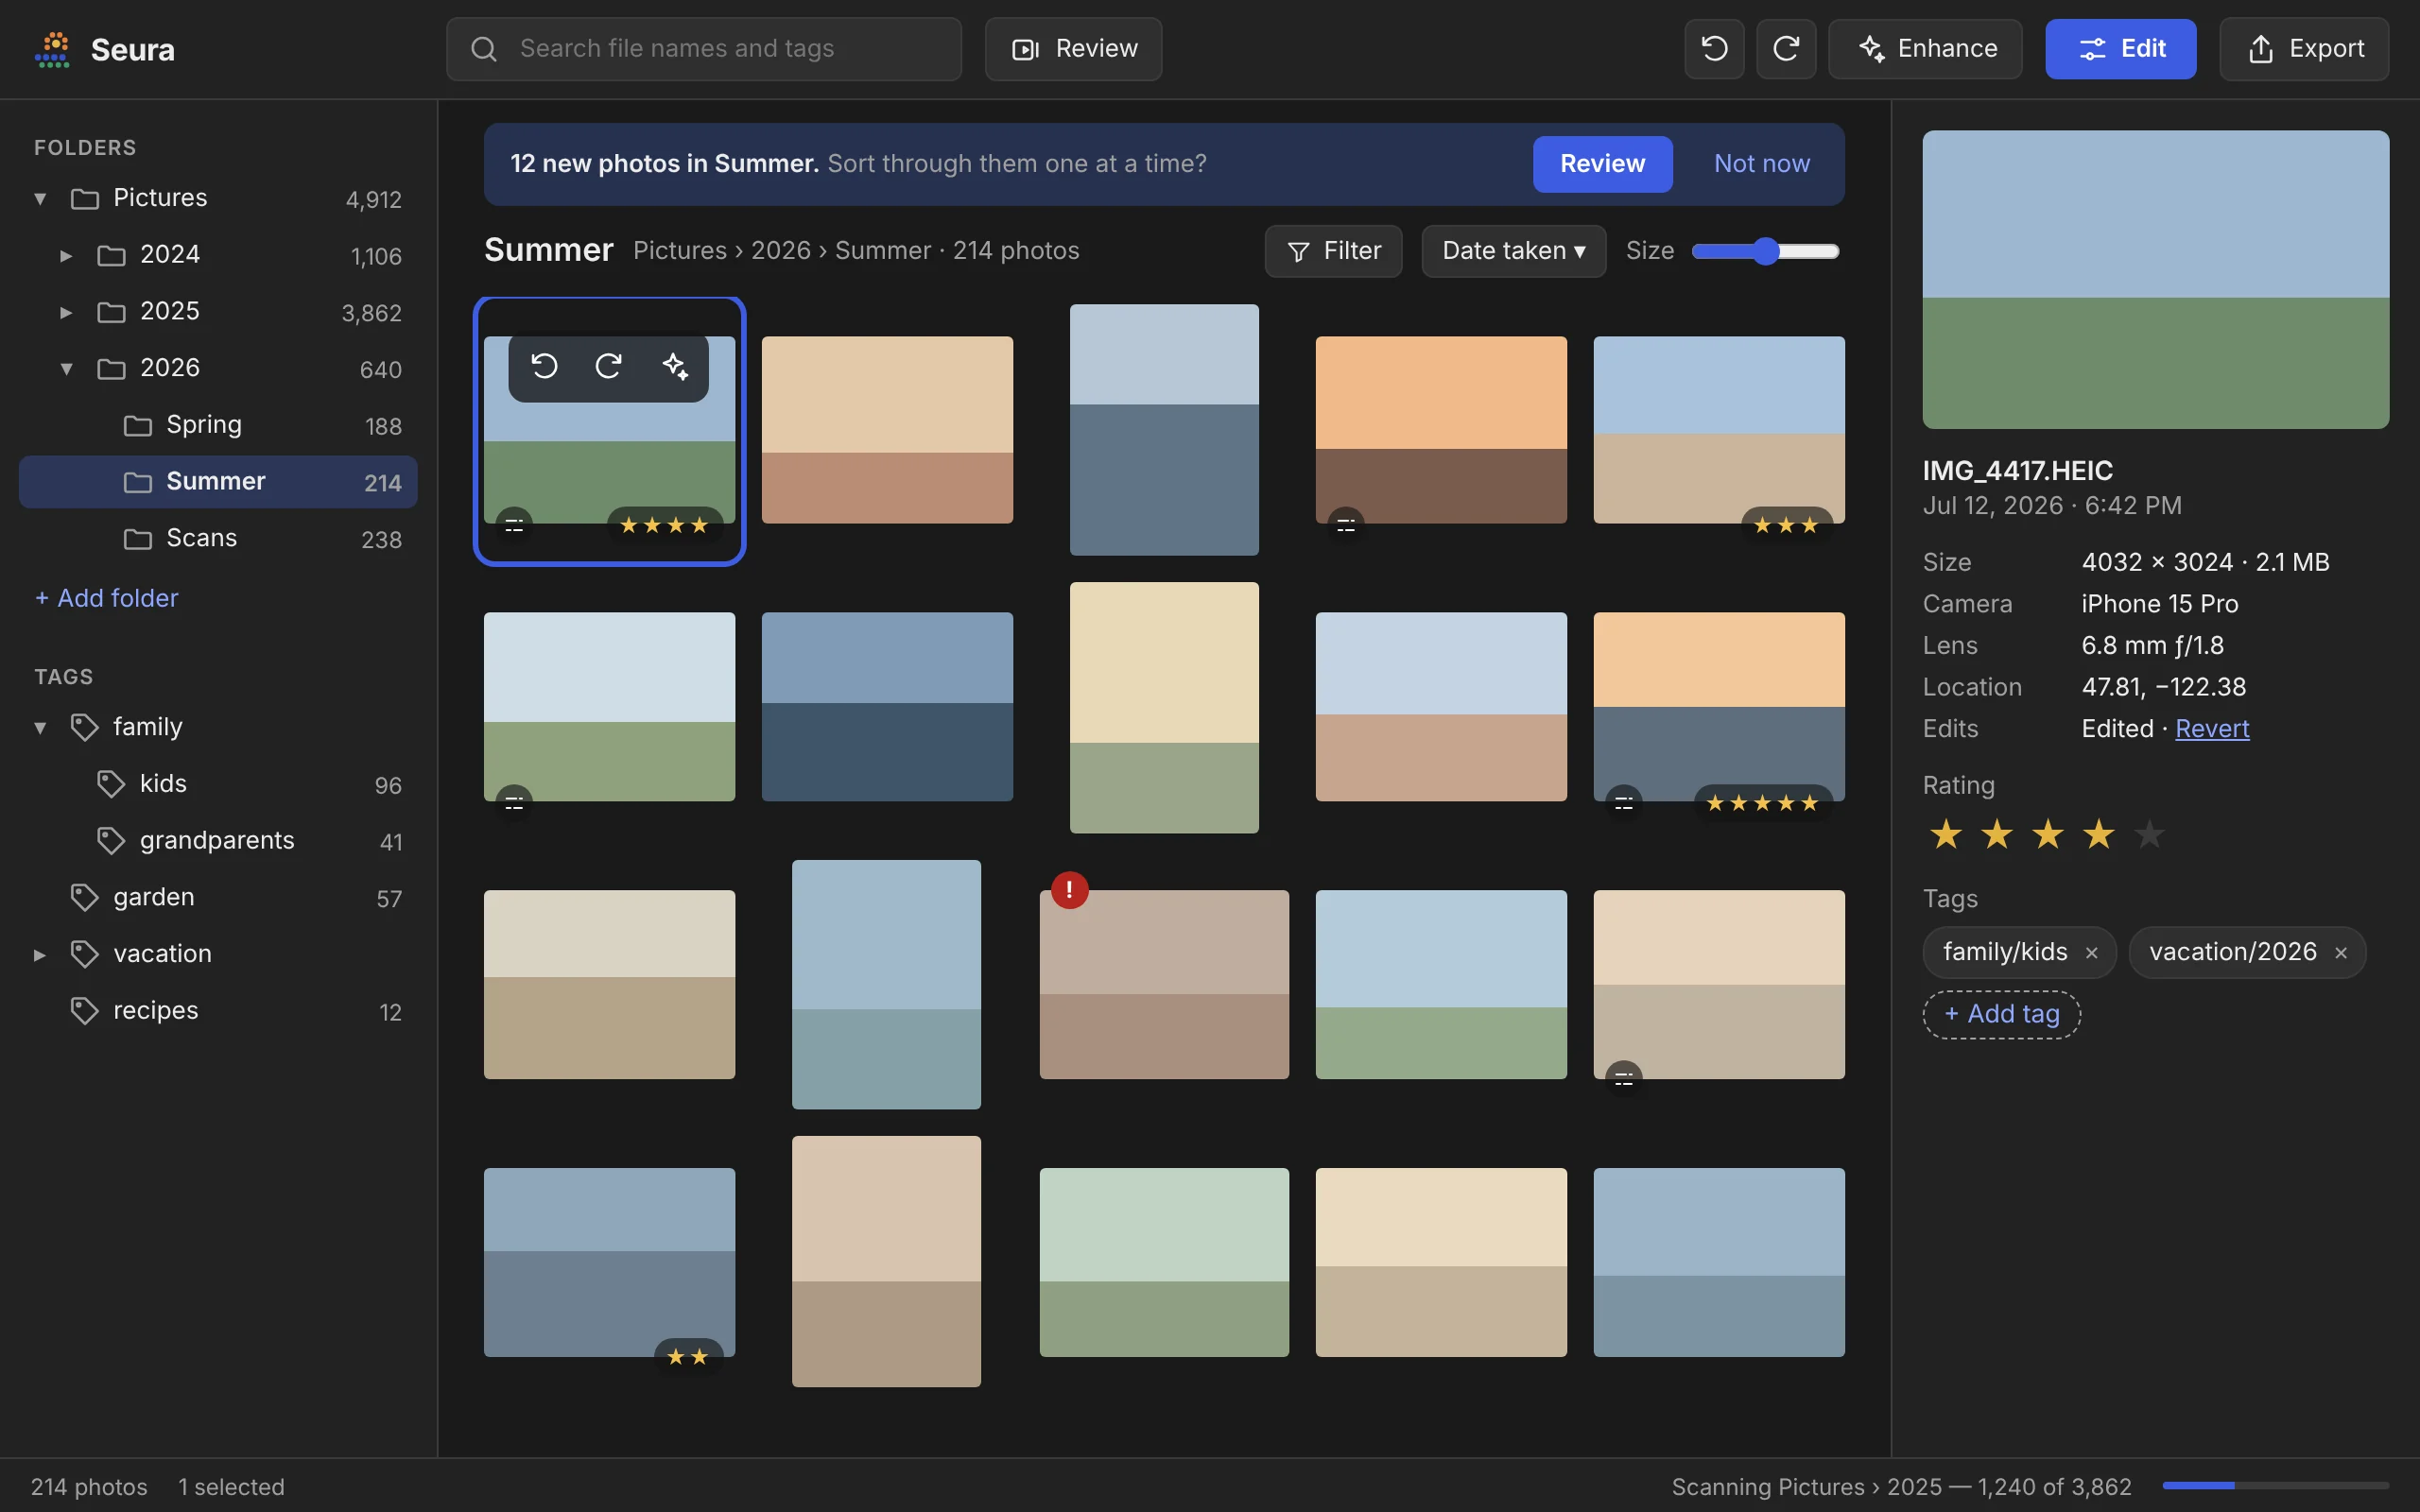Set rating to five stars
This screenshot has width=2420, height=1512.
pyautogui.click(x=2148, y=834)
